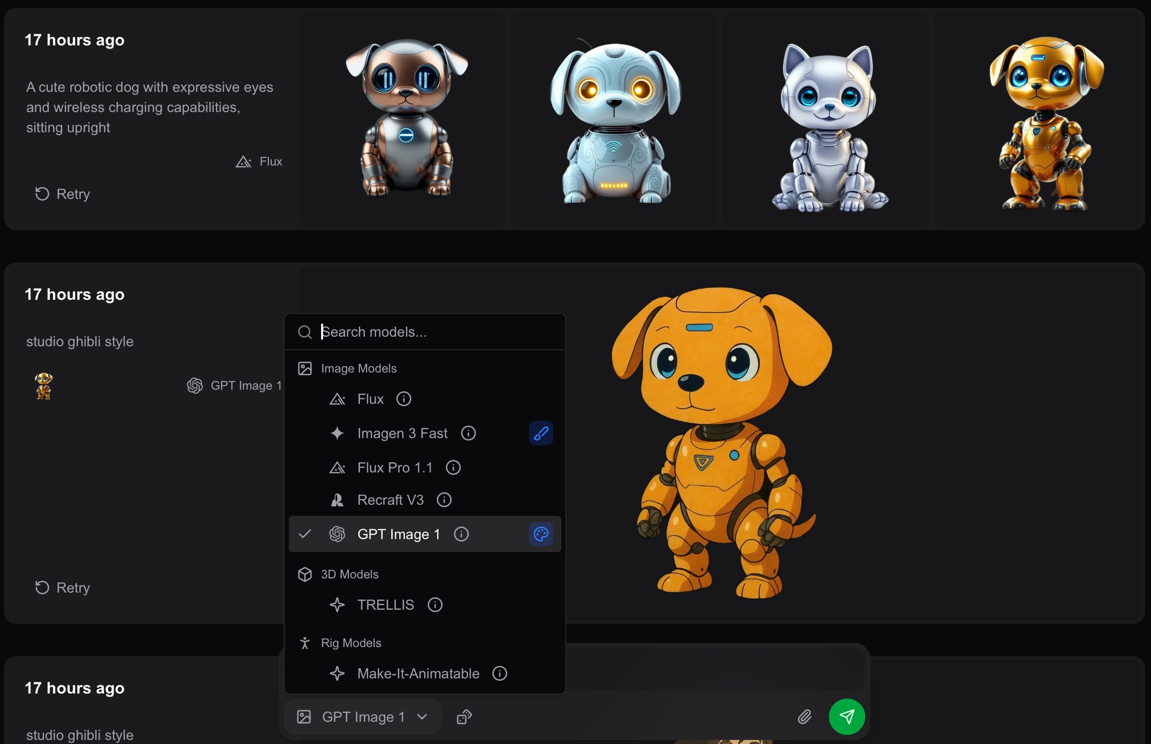Retry the studio ghibli style generation

coord(63,588)
